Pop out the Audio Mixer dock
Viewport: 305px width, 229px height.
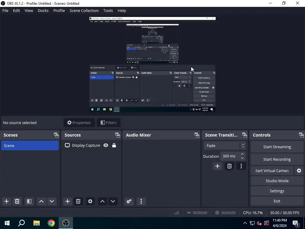pyautogui.click(x=197, y=135)
